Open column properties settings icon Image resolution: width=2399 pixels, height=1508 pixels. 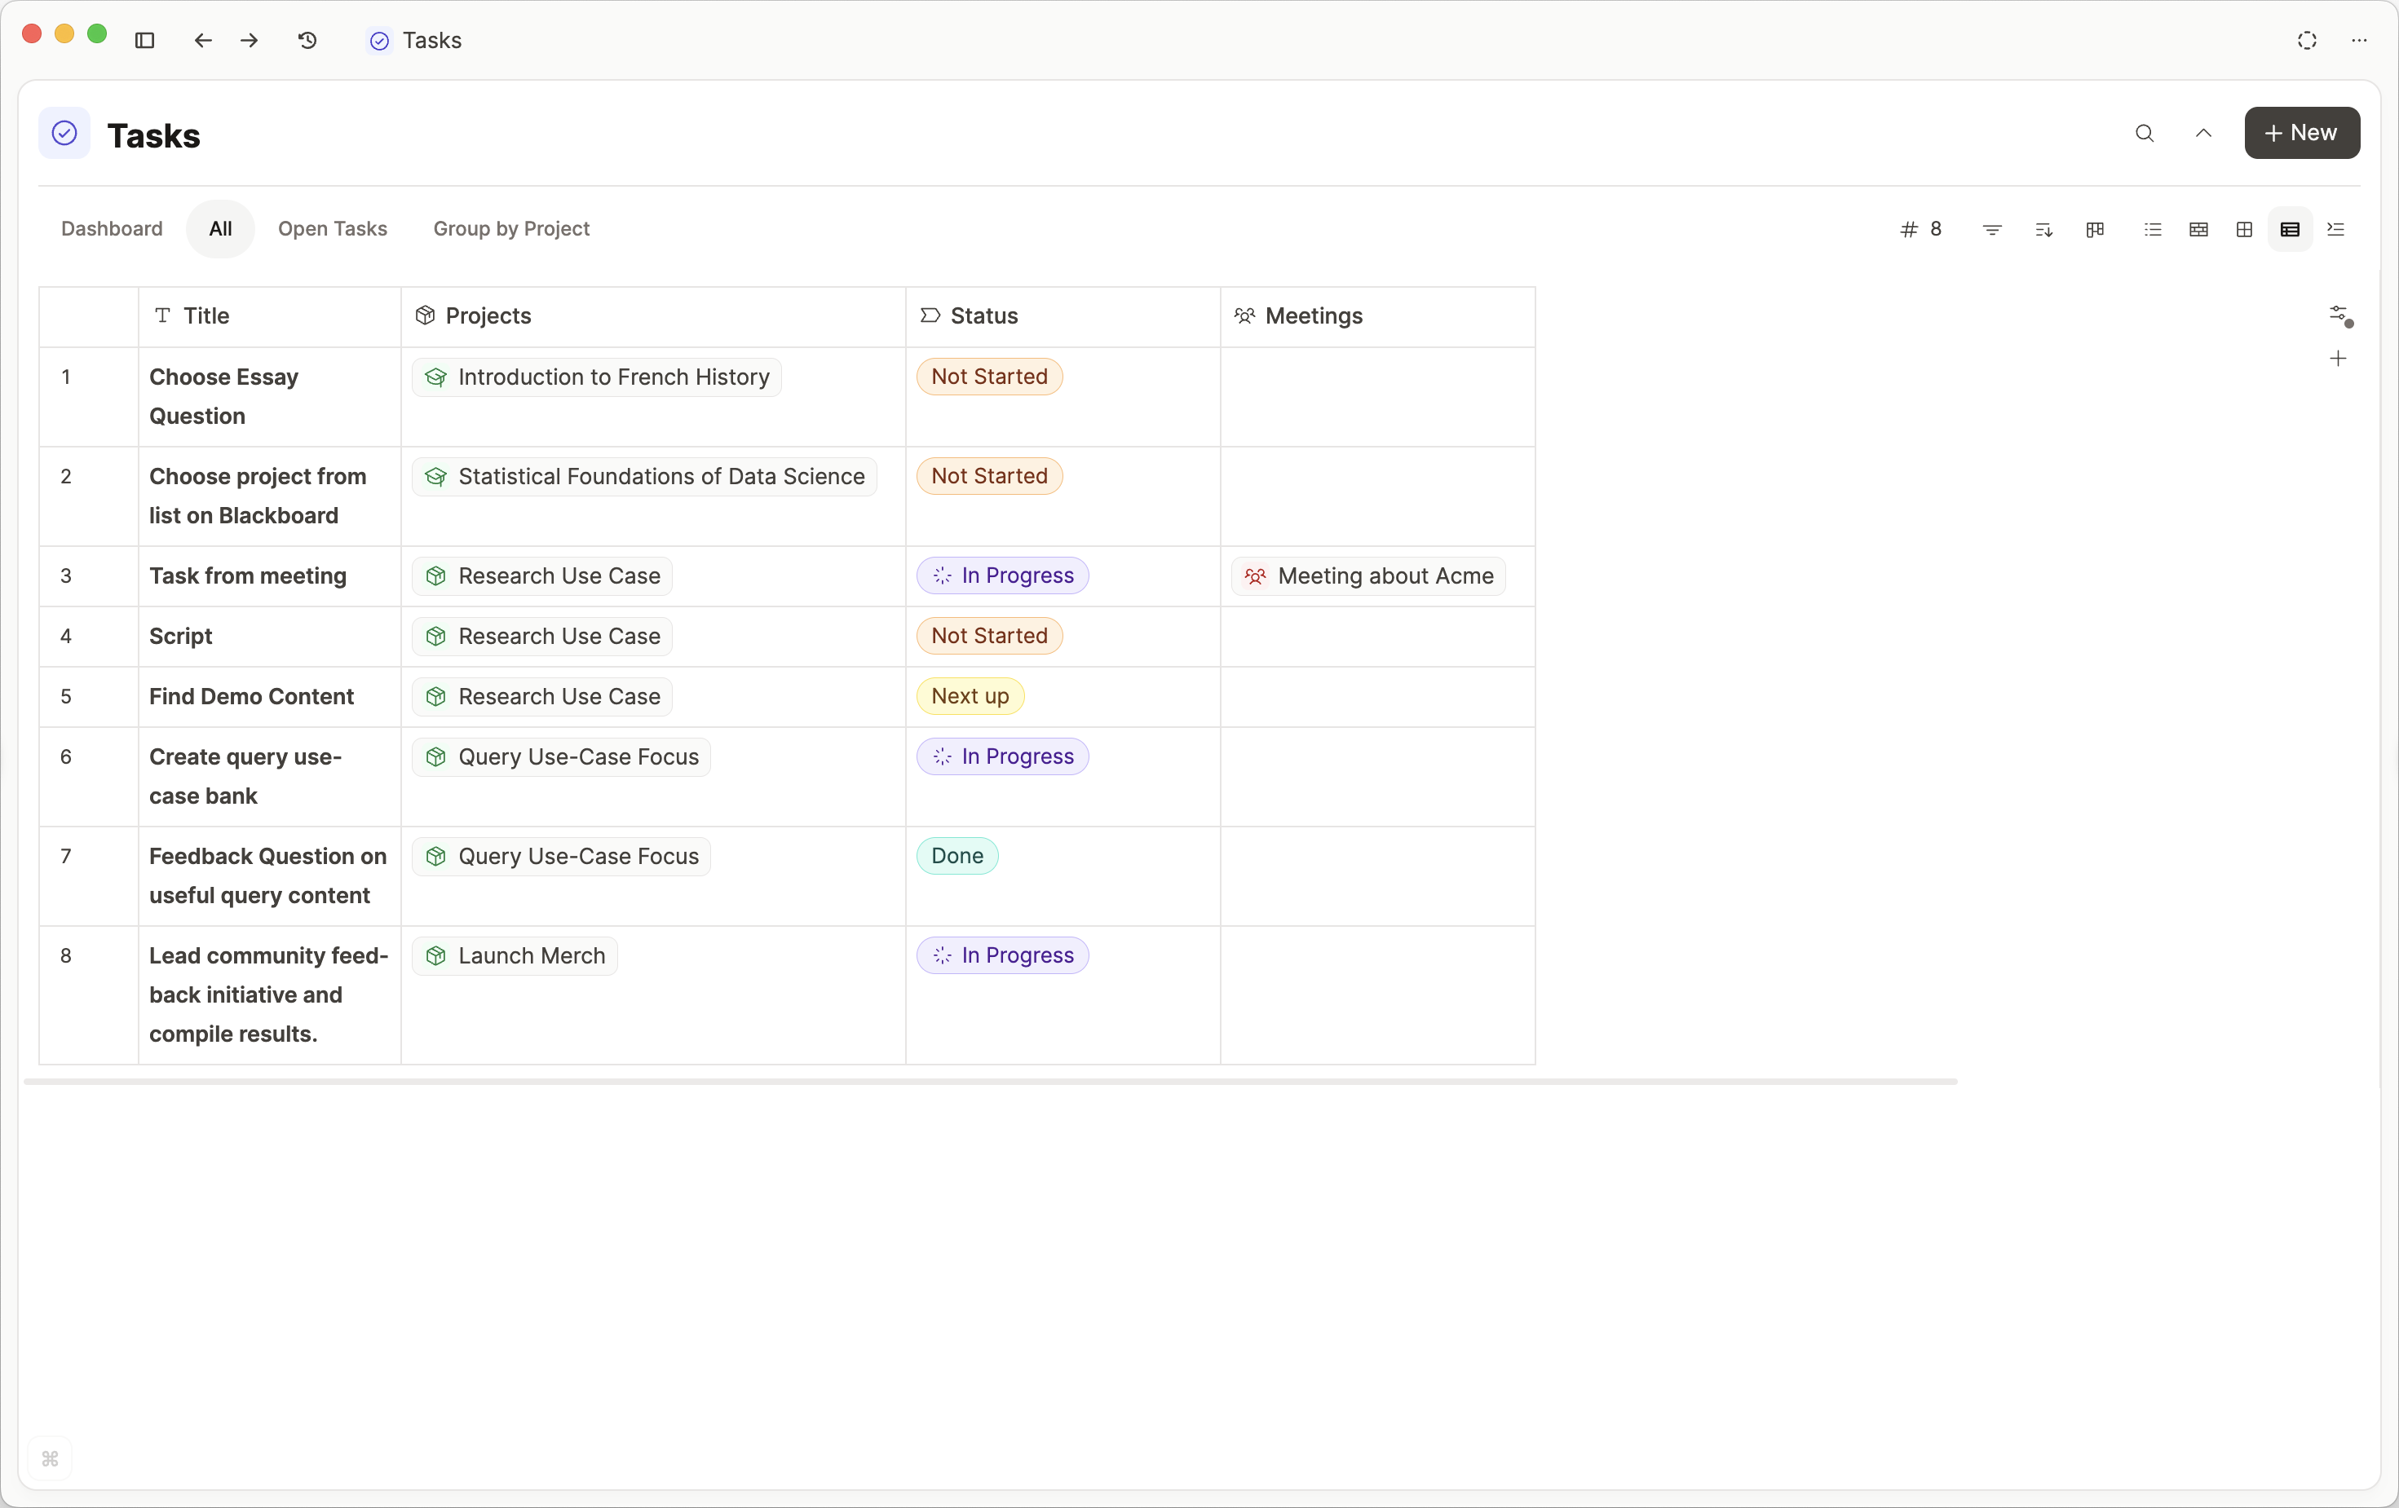tap(2339, 315)
